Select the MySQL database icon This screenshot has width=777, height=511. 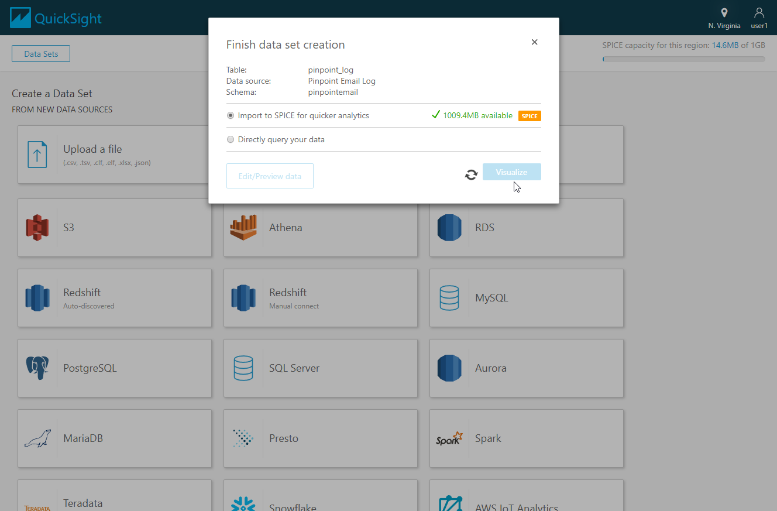[449, 298]
